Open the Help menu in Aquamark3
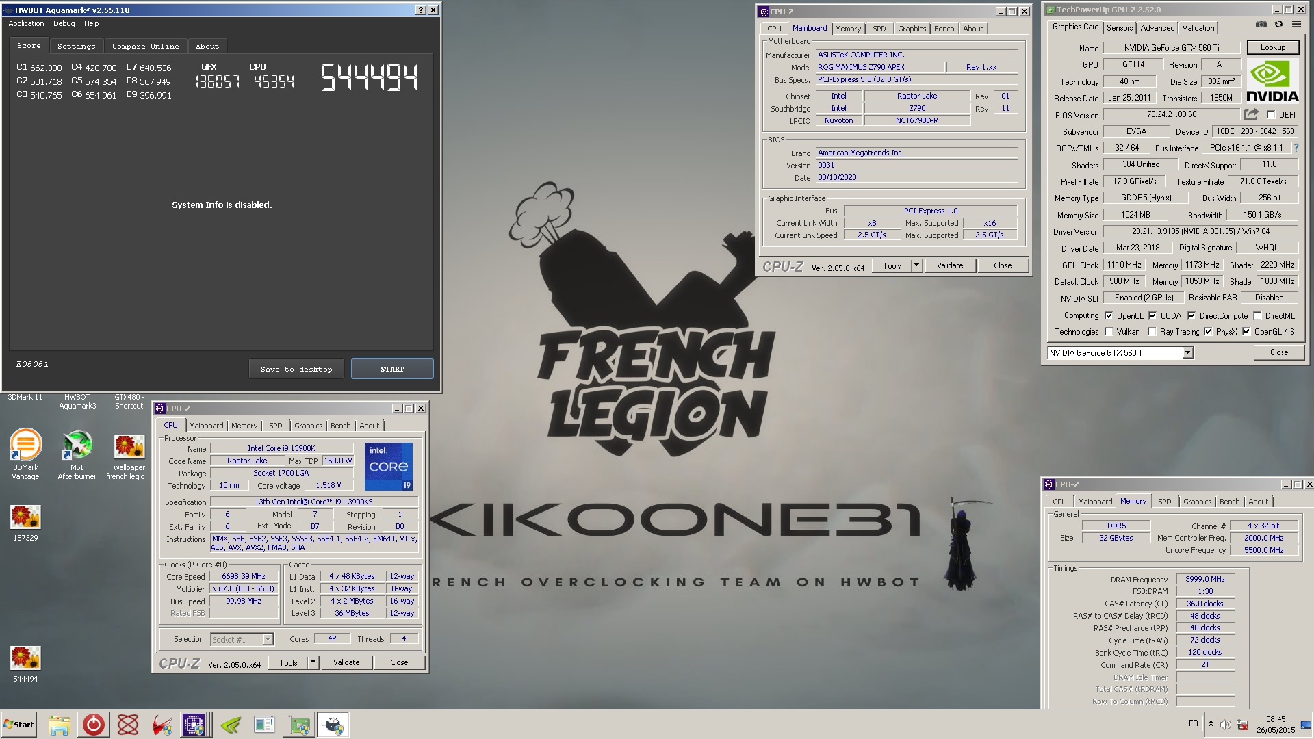1314x739 pixels. click(x=92, y=23)
